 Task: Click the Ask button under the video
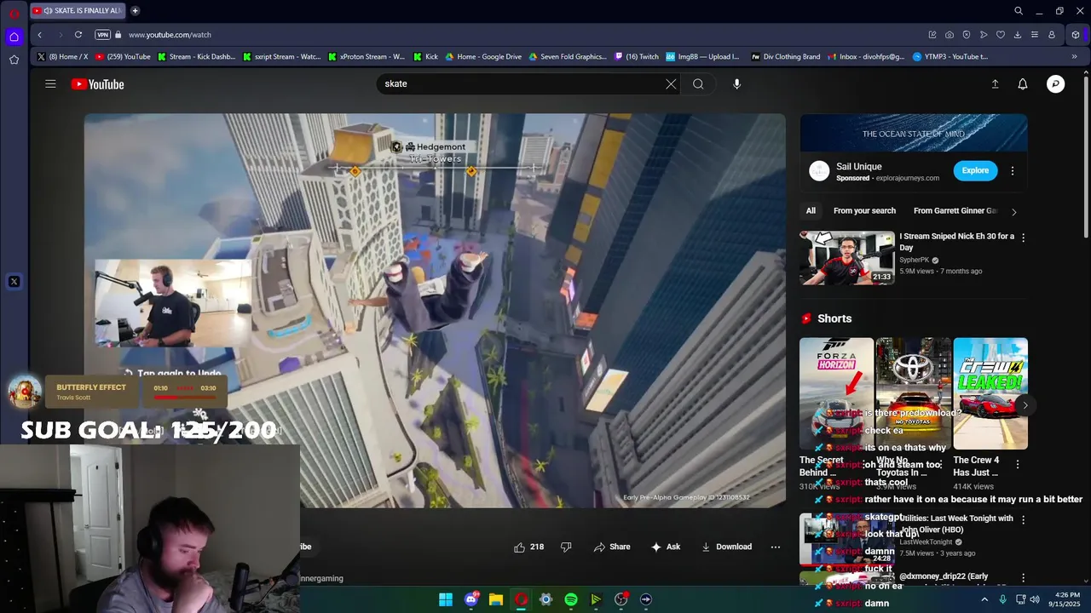coord(665,547)
